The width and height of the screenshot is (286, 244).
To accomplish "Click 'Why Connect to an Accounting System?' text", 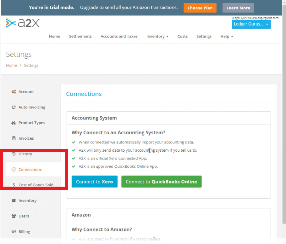I will click(x=118, y=132).
